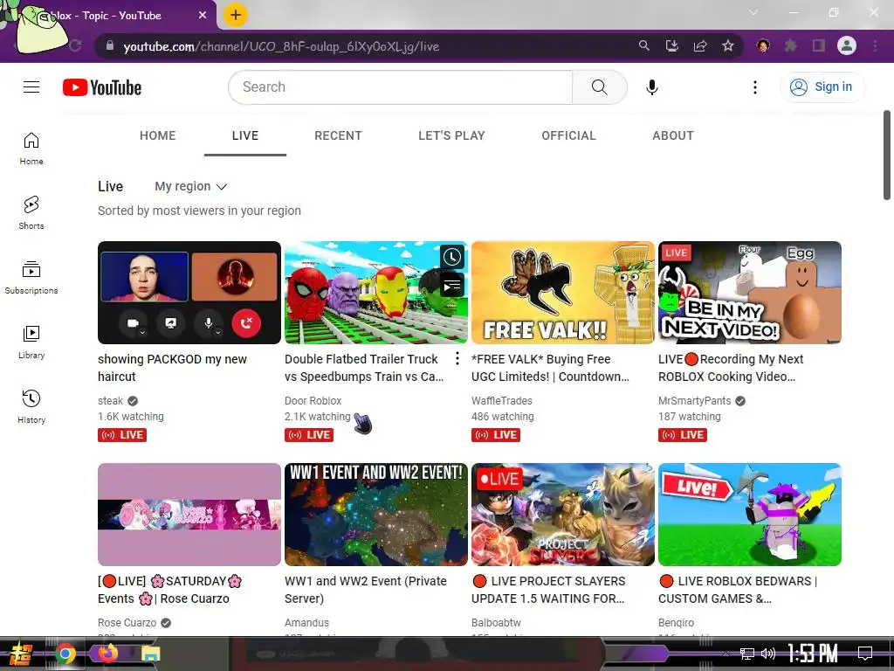Open the WaffleTrades channel link
894x671 pixels.
pos(502,401)
